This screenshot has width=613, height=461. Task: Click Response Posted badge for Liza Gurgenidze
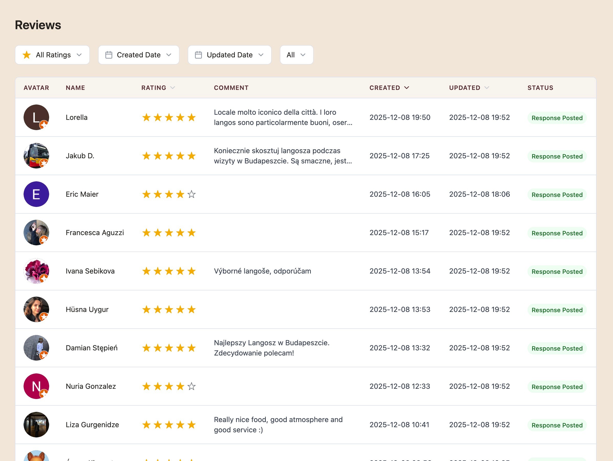tap(557, 425)
